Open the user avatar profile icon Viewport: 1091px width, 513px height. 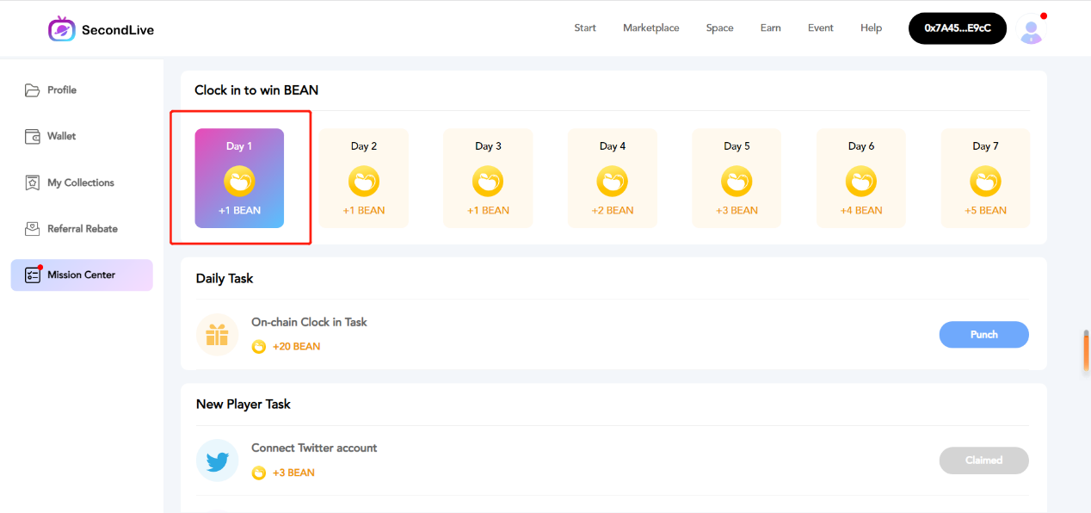coord(1030,30)
